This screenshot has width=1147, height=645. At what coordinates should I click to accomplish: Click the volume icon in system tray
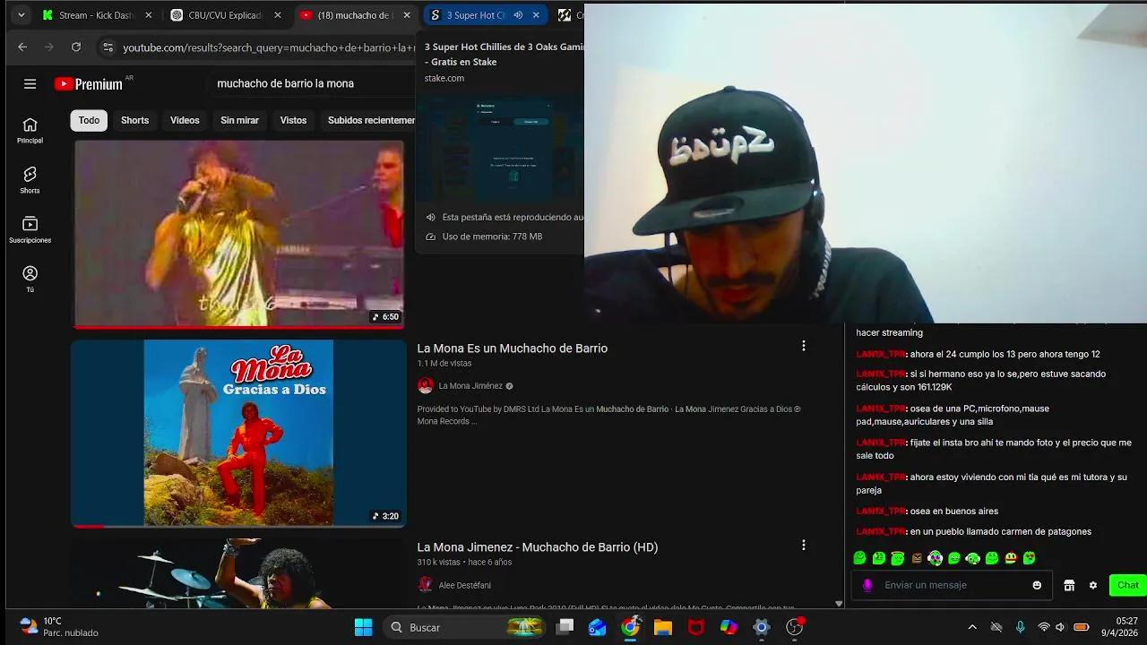coord(1060,627)
